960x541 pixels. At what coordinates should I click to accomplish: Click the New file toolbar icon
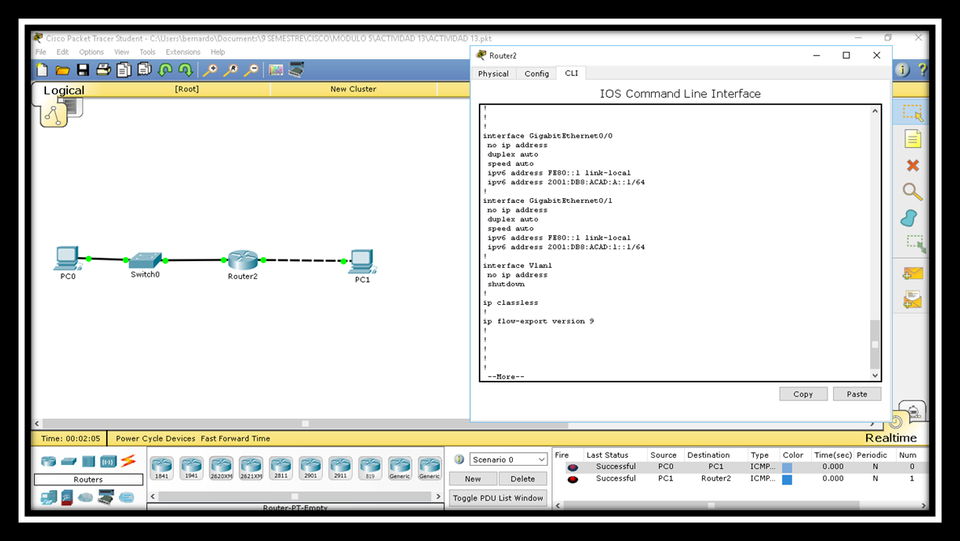click(x=41, y=70)
